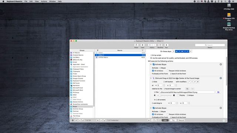Remove selected group with minus button
Screen dimensions: 237x133
click(x=80, y=120)
